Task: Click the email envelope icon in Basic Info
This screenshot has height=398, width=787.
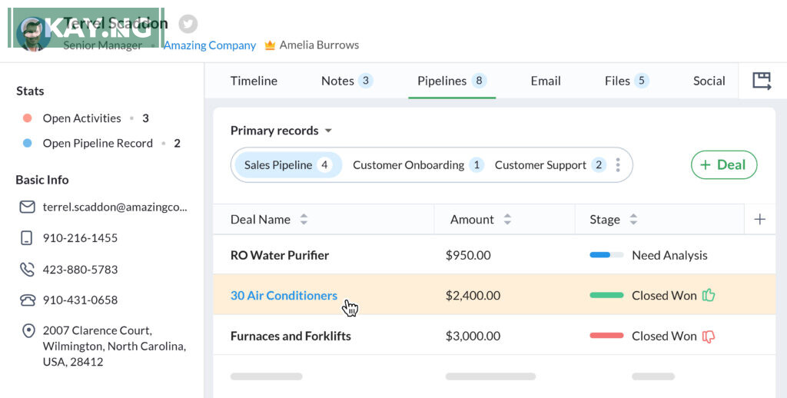Action: point(28,207)
